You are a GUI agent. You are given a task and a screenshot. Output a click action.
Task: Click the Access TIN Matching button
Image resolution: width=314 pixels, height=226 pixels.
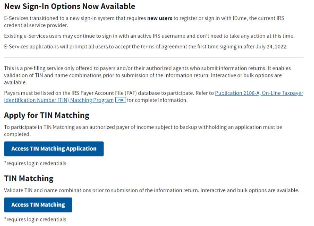tap(38, 205)
